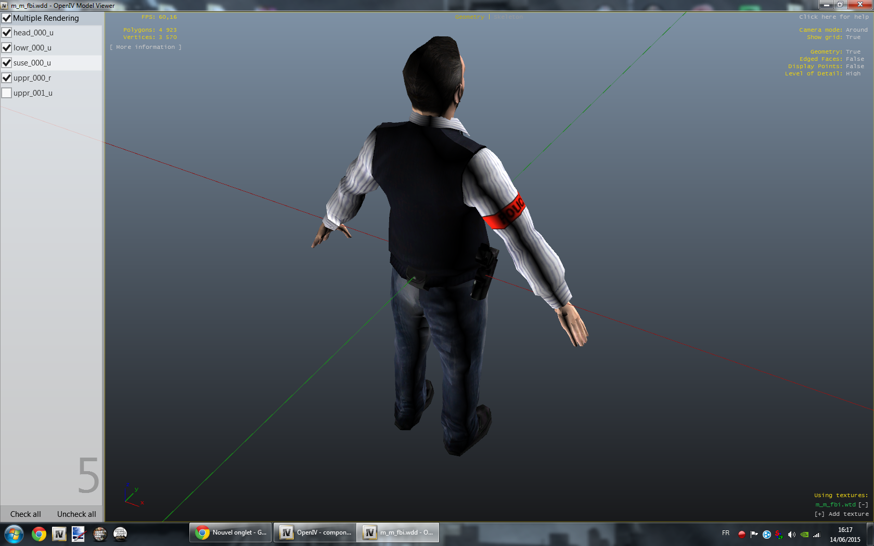Uncheck the head_000_u component

tap(7, 32)
